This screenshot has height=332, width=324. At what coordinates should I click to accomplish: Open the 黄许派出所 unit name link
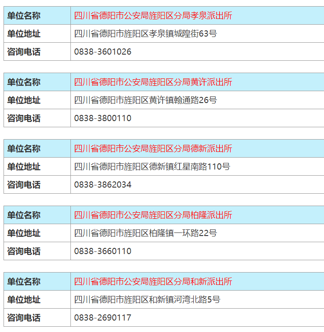(x=153, y=82)
